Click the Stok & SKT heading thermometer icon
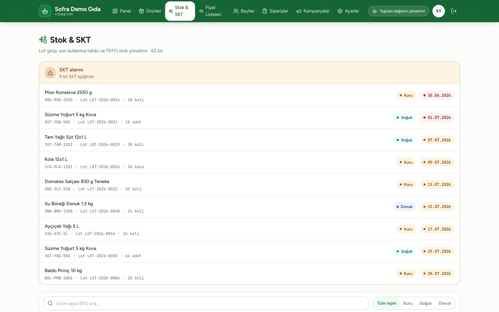This screenshot has width=499, height=312. pyautogui.click(x=43, y=40)
